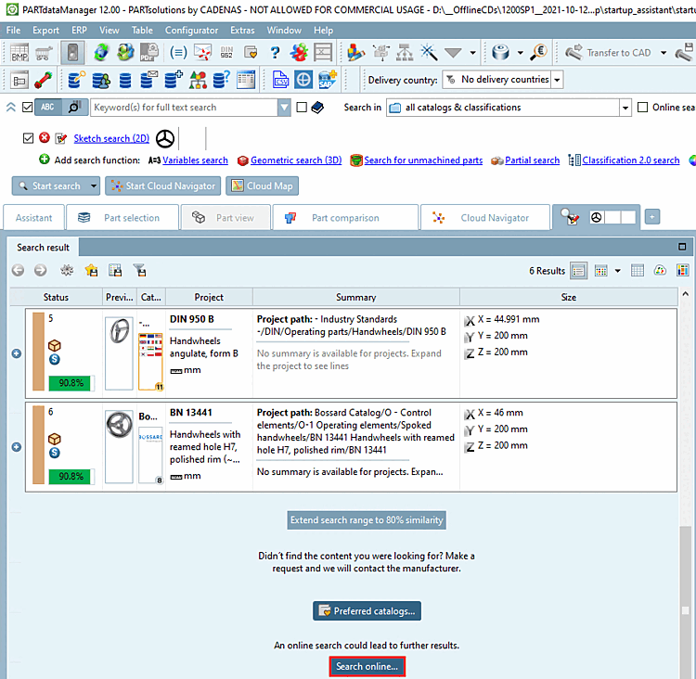The height and width of the screenshot is (679, 696).
Task: Click the parentheses list (≡) toolbar icon
Action: [x=178, y=53]
